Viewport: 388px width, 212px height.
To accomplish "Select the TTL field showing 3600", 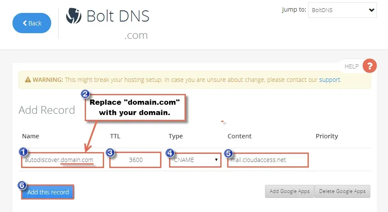I will pyautogui.click(x=135, y=160).
